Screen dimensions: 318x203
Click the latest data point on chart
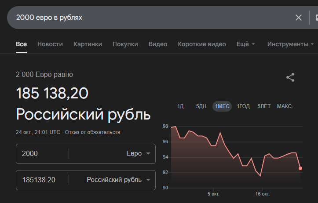300,168
